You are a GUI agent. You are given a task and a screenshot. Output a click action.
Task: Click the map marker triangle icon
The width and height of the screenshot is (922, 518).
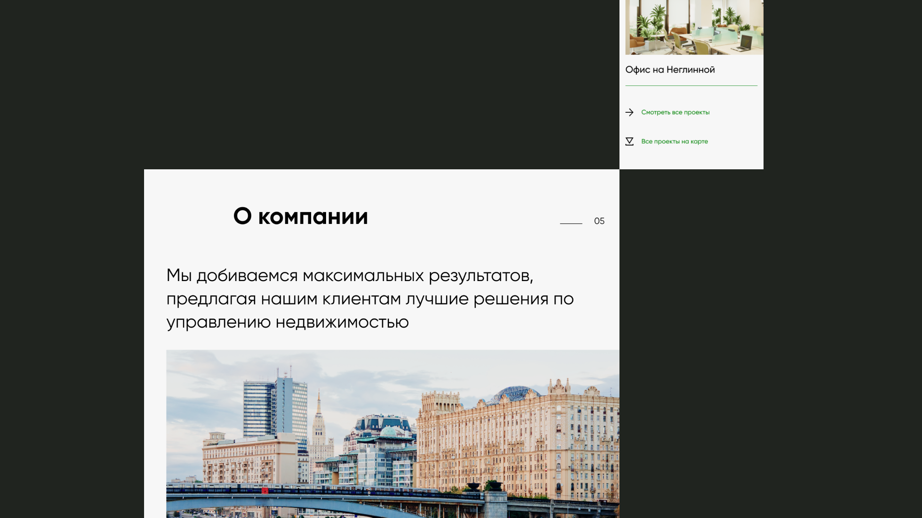629,141
